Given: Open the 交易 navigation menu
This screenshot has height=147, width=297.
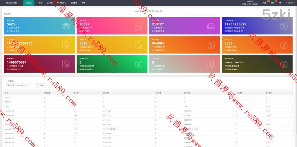Looking at the screenshot, I should pos(50,3).
